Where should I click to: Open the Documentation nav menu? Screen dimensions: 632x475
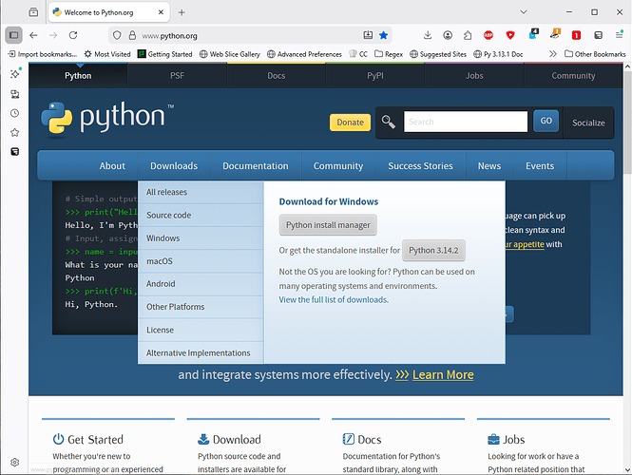pyautogui.click(x=256, y=166)
